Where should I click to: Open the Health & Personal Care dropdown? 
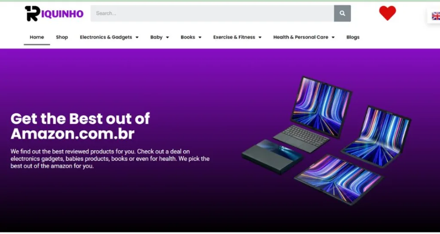coord(304,37)
